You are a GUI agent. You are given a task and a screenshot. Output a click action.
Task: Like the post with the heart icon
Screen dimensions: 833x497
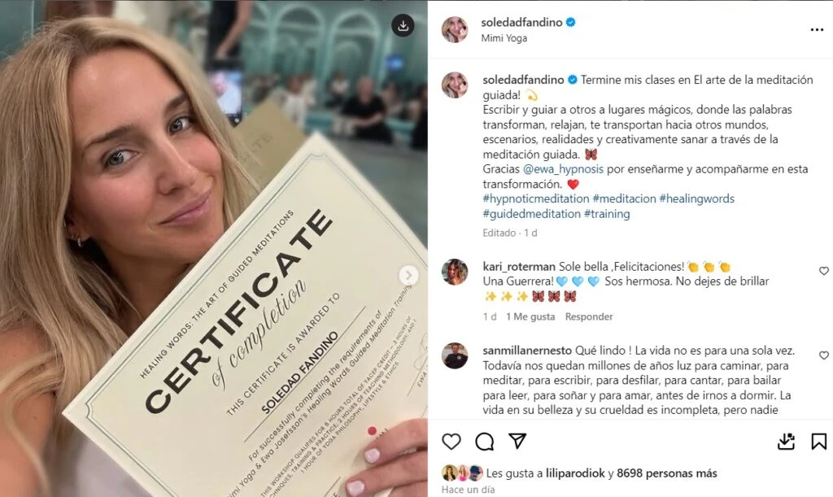[451, 442]
